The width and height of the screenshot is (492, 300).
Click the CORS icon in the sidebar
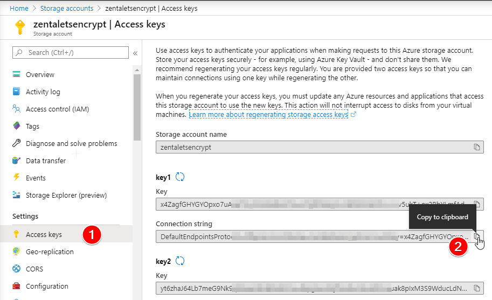pos(16,269)
